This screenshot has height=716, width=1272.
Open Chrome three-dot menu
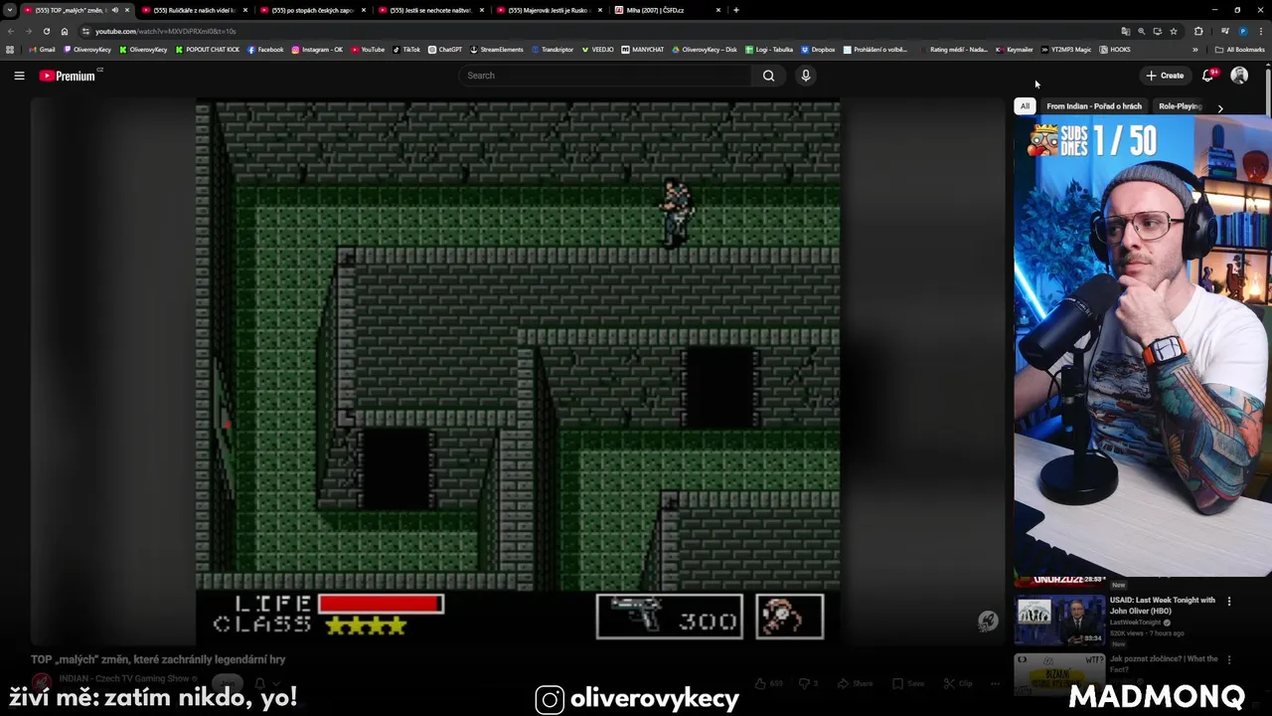pos(1259,31)
